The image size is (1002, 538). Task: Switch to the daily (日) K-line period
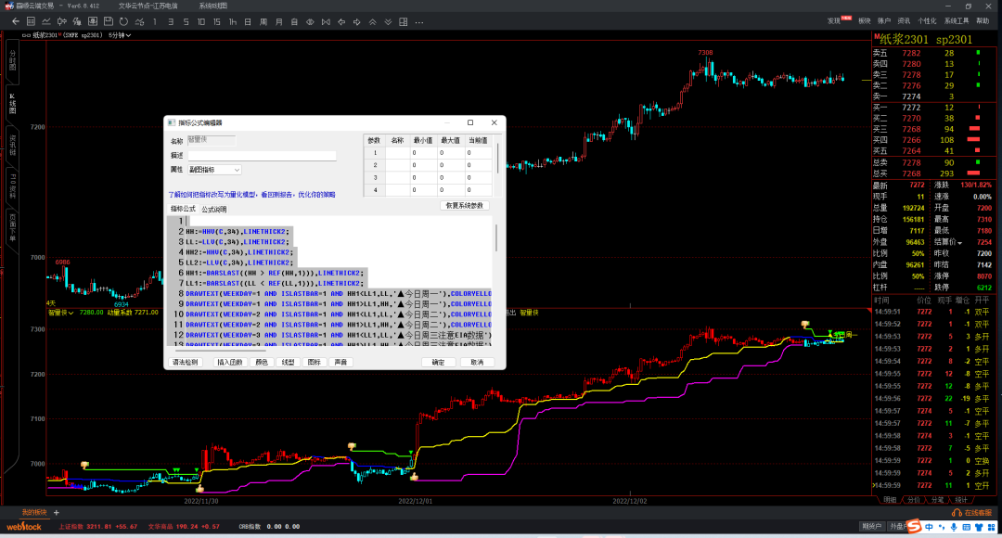coord(248,21)
